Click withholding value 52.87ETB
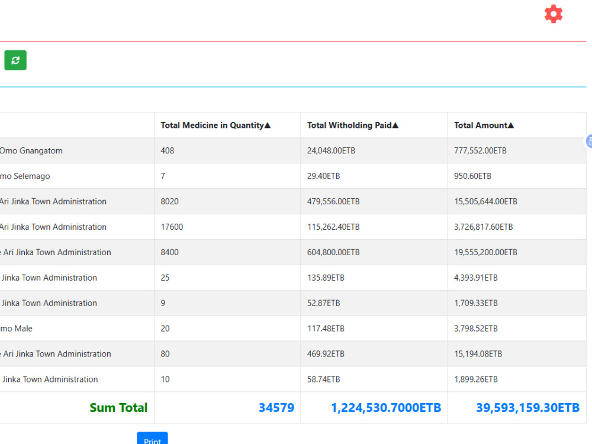This screenshot has width=592, height=444. point(324,303)
